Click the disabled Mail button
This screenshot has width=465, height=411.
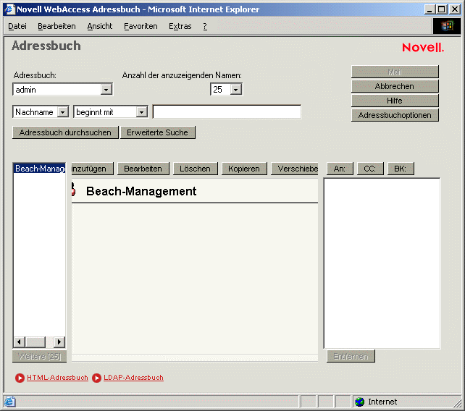pos(395,72)
